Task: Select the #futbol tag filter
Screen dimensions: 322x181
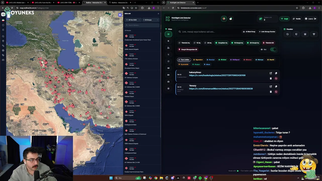Action: tap(223, 60)
